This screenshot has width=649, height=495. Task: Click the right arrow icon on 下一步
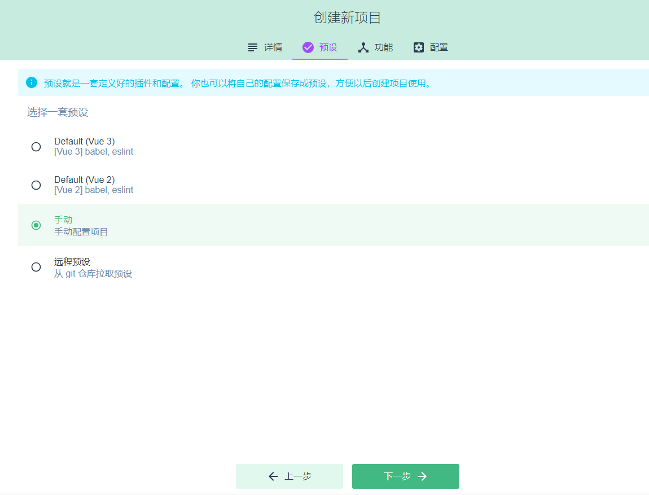(x=422, y=476)
